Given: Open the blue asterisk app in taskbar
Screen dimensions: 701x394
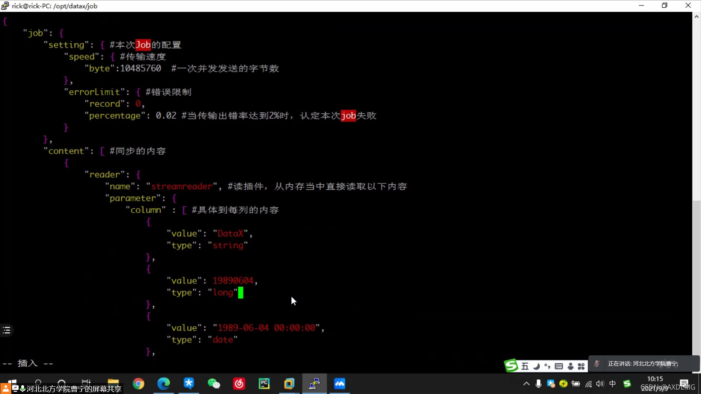Looking at the screenshot, I should tap(189, 383).
